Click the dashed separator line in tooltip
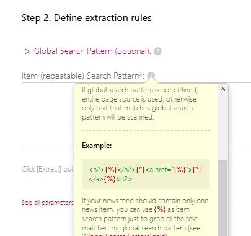The image size is (251, 236). point(146,130)
